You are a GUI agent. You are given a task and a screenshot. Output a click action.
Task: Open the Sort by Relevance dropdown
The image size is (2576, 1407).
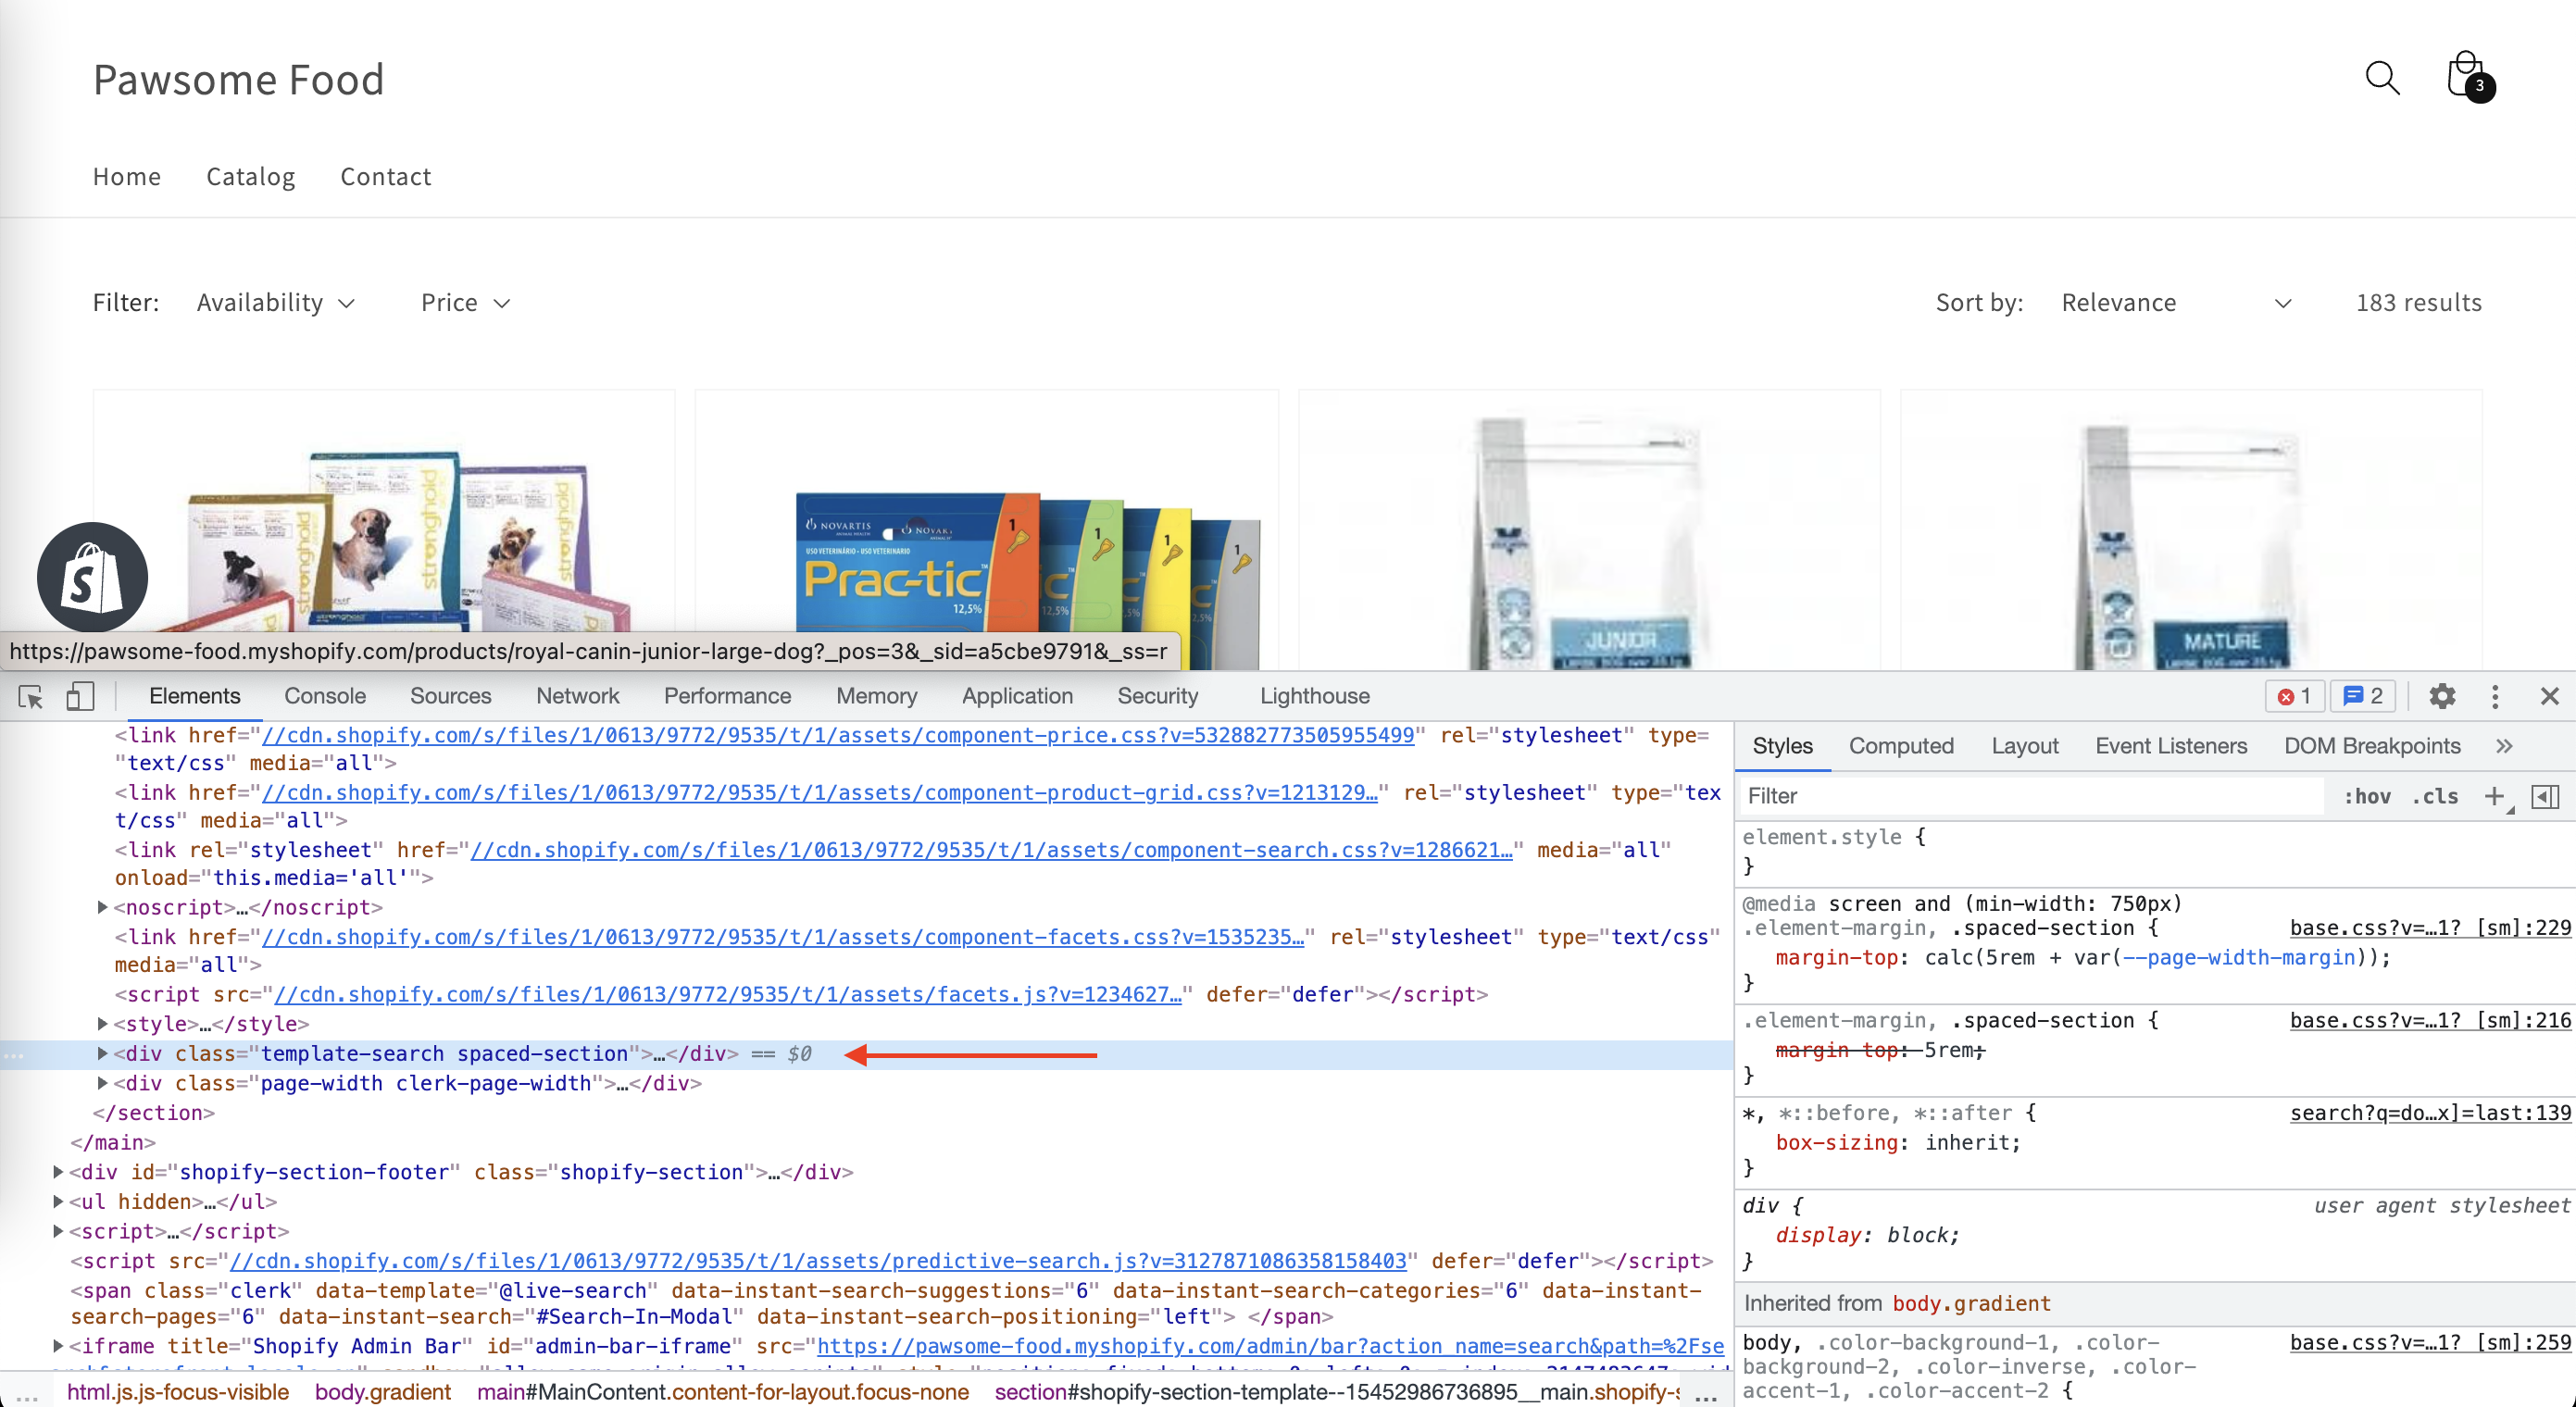pos(2175,302)
